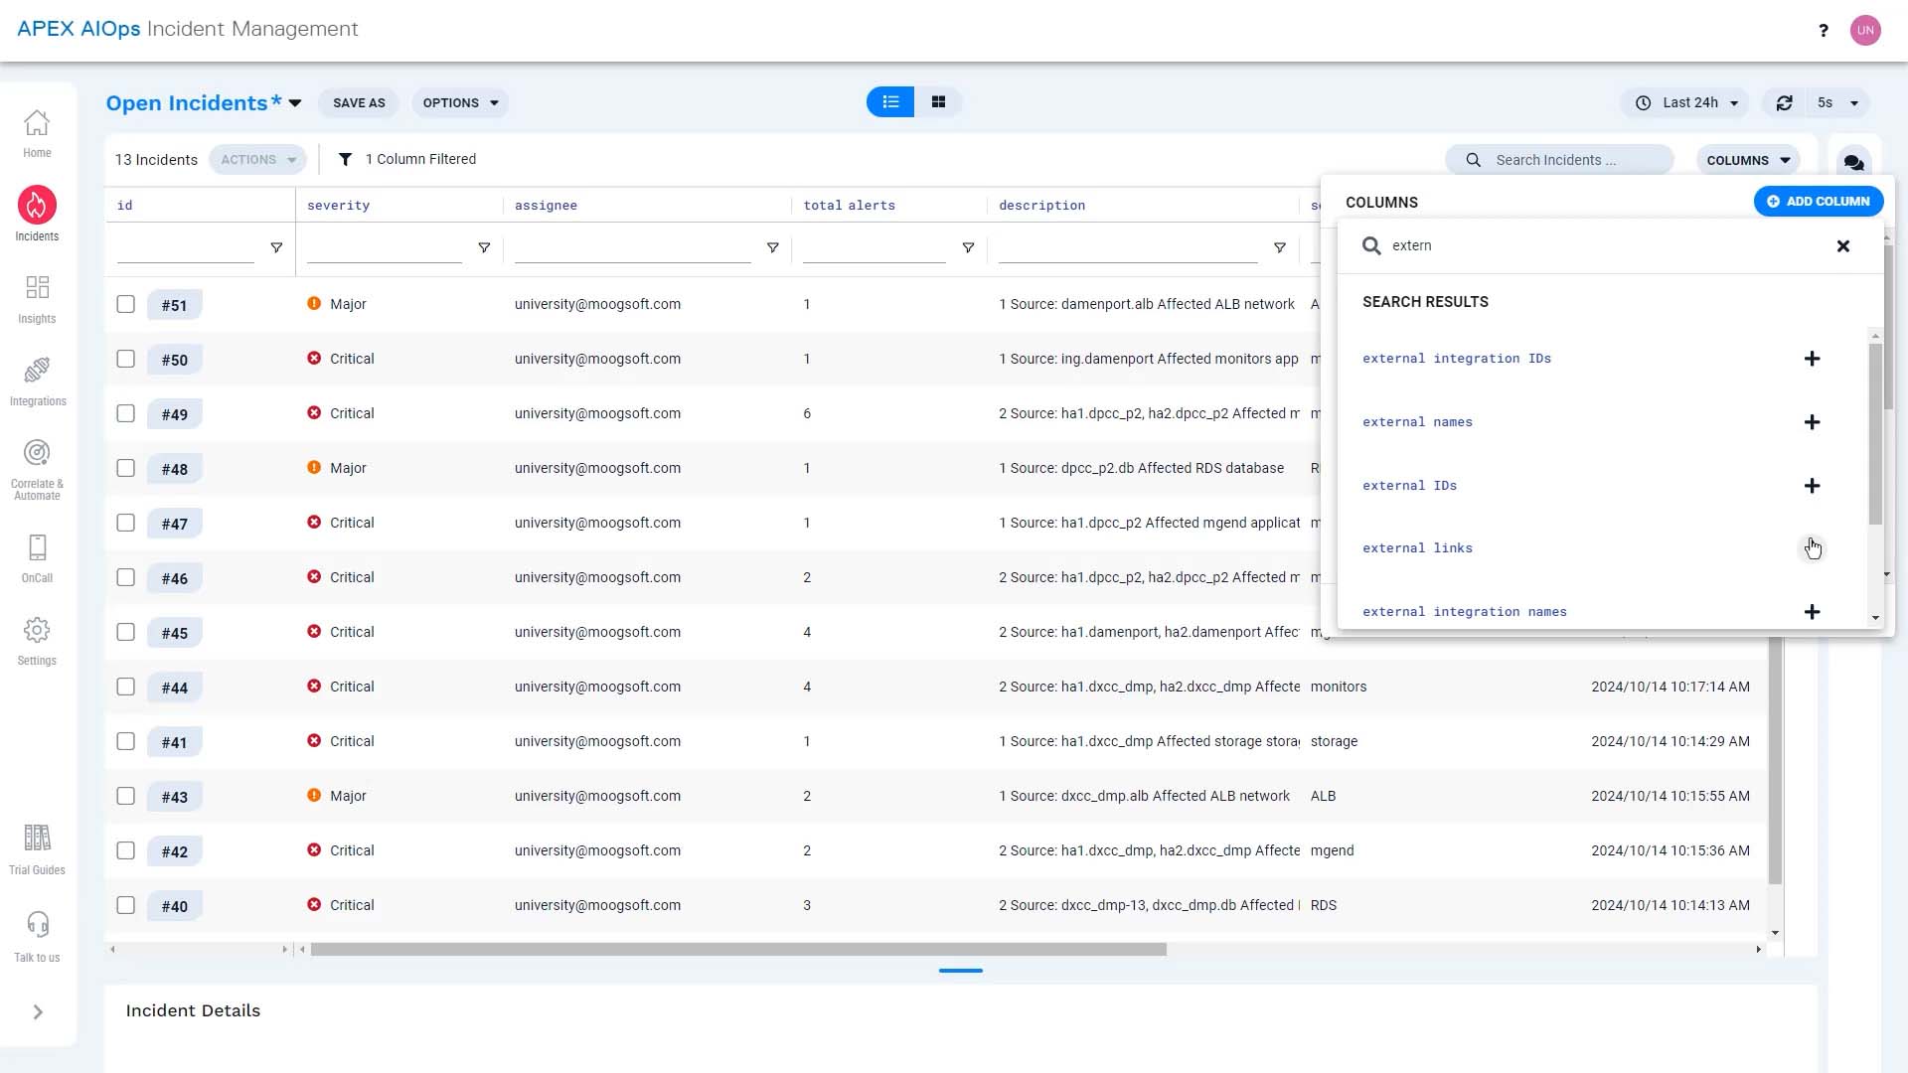Image resolution: width=1908 pixels, height=1073 pixels.
Task: Add external IDs column
Action: 1812,486
